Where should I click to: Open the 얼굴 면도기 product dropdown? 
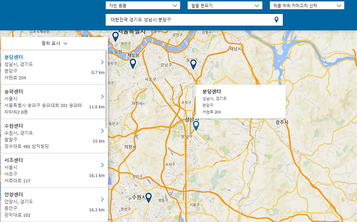pos(225,5)
